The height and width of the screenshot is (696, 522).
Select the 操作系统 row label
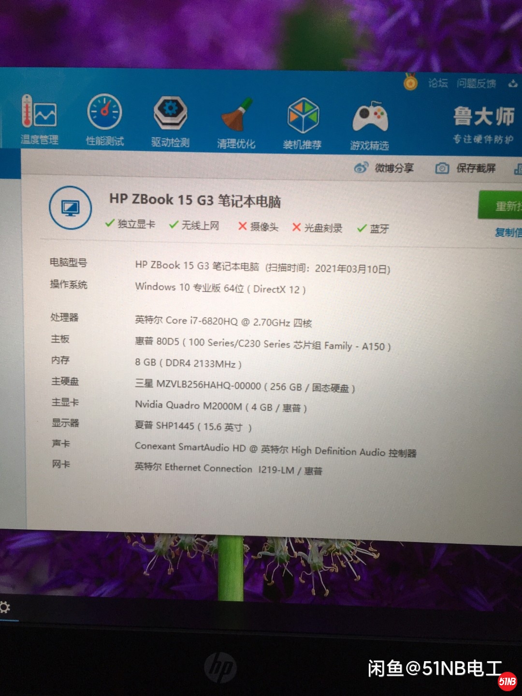(69, 284)
